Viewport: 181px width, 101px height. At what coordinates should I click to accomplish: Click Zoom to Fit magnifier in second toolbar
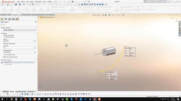click(x=3, y=4)
